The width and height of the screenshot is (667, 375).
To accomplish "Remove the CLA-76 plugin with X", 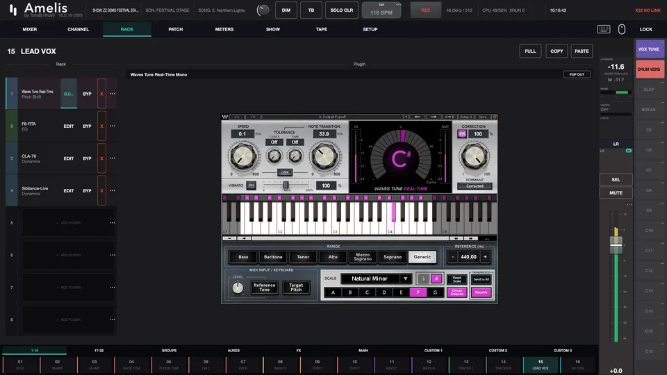I will tap(101, 158).
